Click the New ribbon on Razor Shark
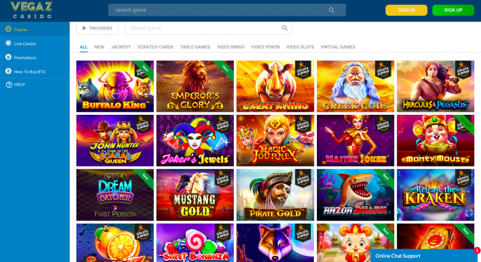 point(385,177)
